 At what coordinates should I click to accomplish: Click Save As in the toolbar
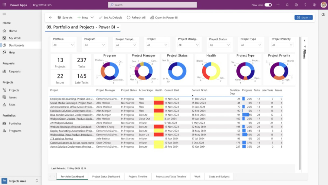click(x=65, y=17)
